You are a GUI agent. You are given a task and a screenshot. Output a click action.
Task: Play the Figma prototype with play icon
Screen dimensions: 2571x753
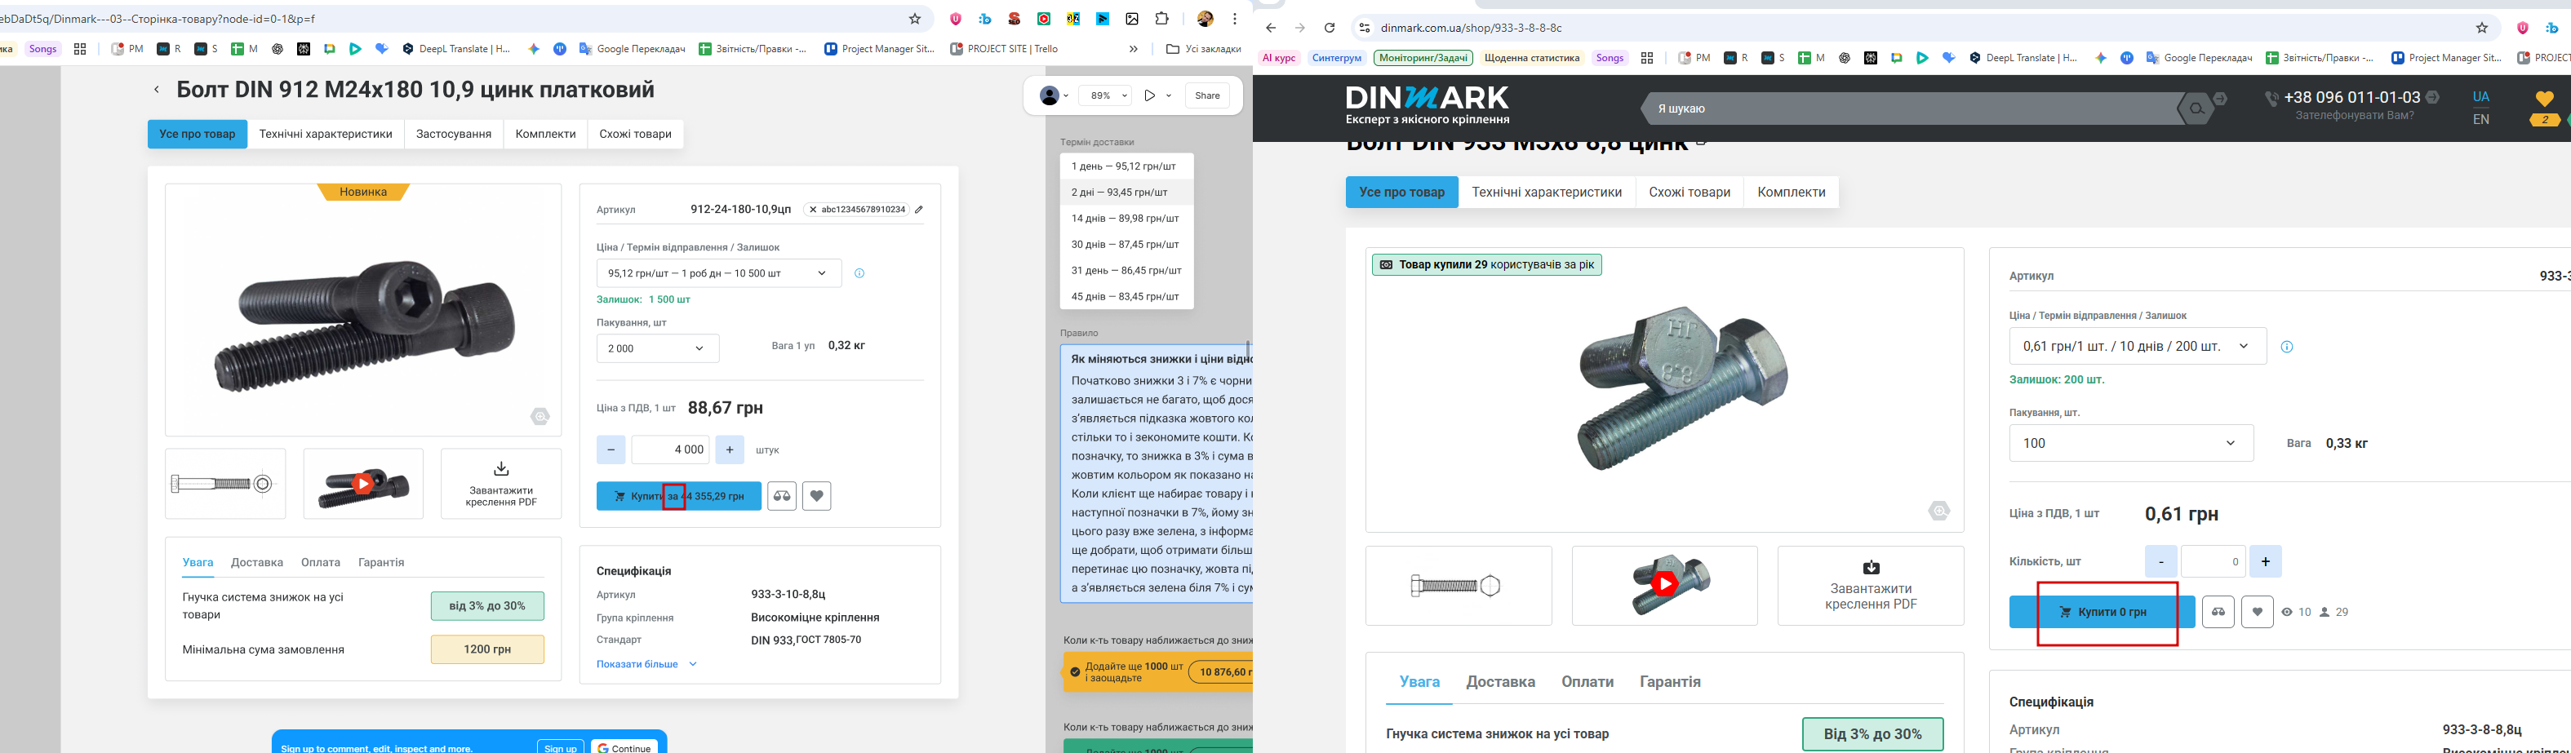[x=1150, y=95]
